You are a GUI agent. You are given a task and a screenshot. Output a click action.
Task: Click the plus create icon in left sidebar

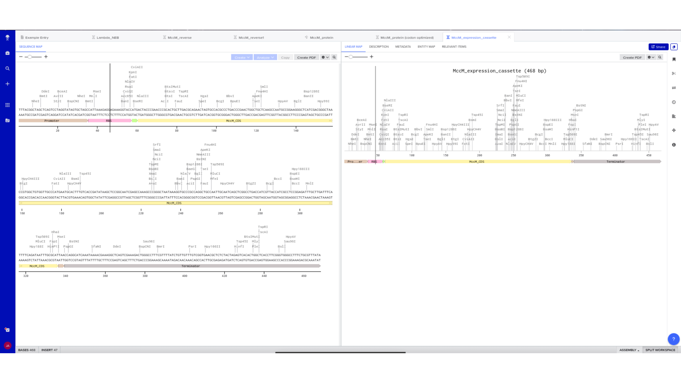tap(7, 84)
